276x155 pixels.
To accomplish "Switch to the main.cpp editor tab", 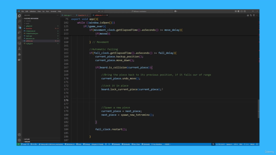I will point(67,15).
